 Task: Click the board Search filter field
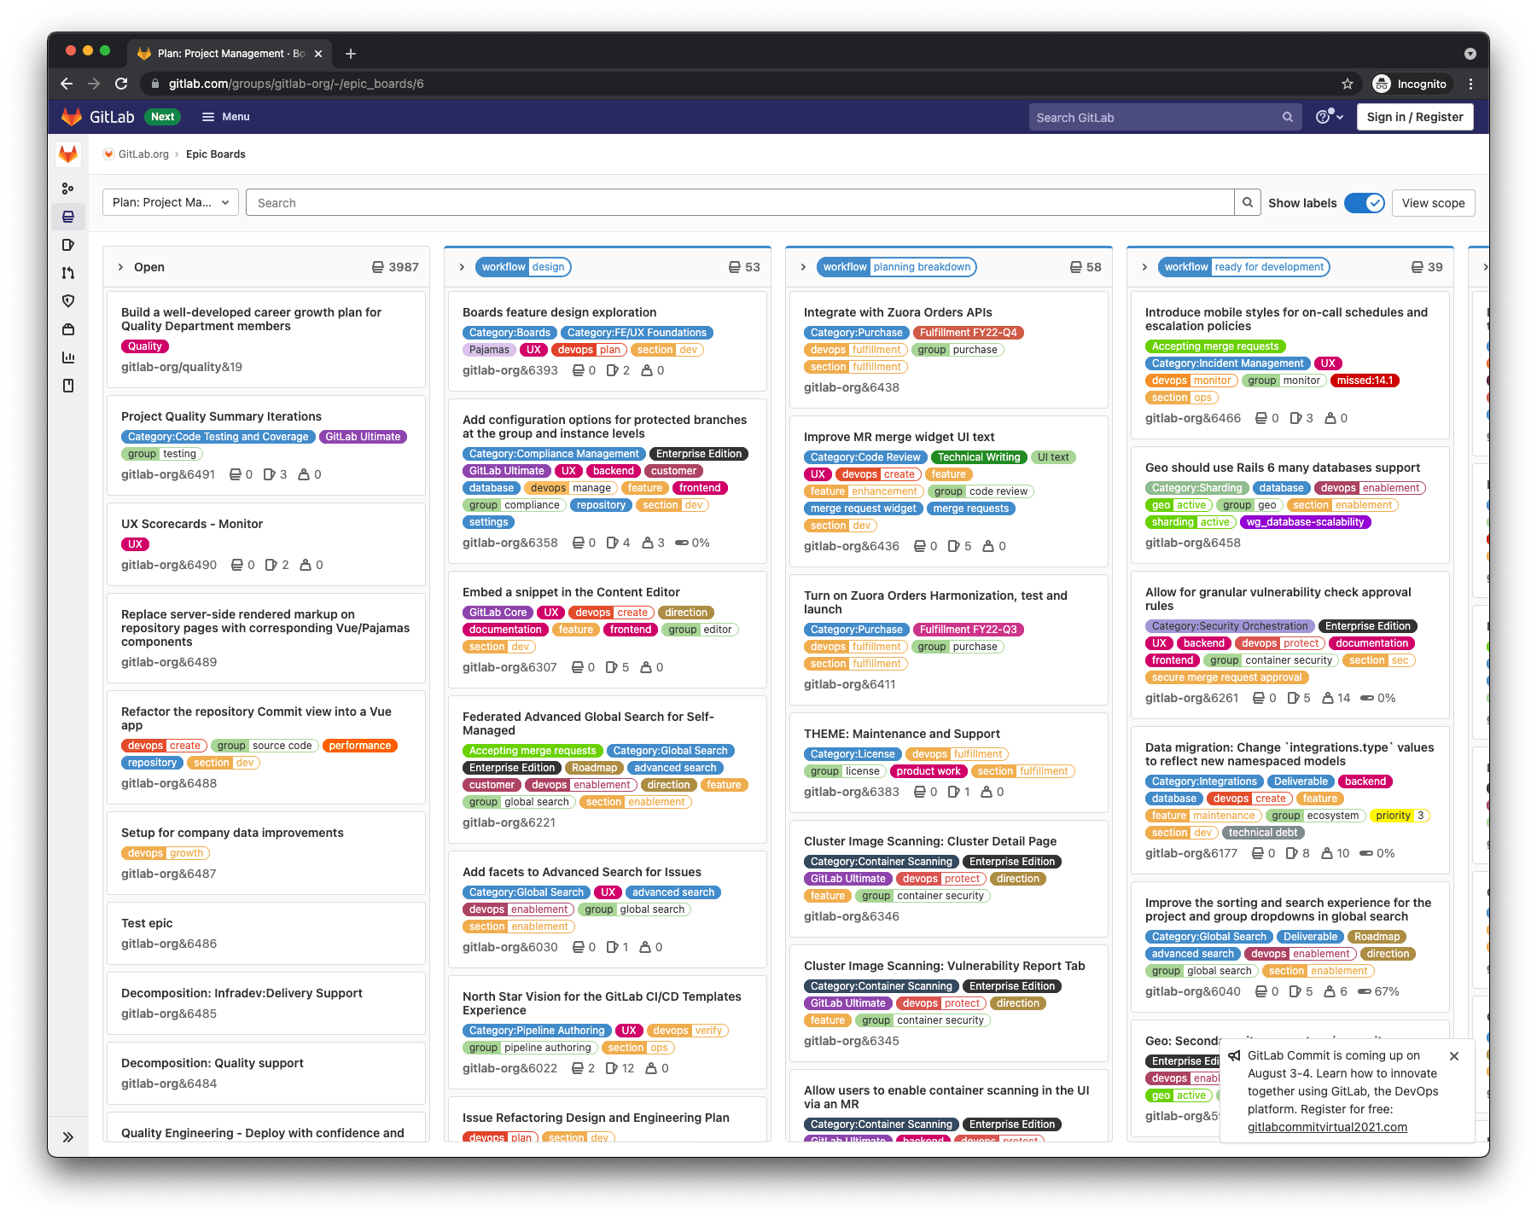[740, 203]
